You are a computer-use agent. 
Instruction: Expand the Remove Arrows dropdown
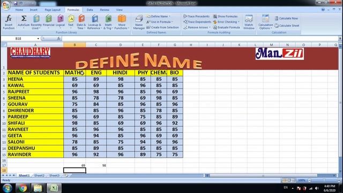[x=210, y=27]
